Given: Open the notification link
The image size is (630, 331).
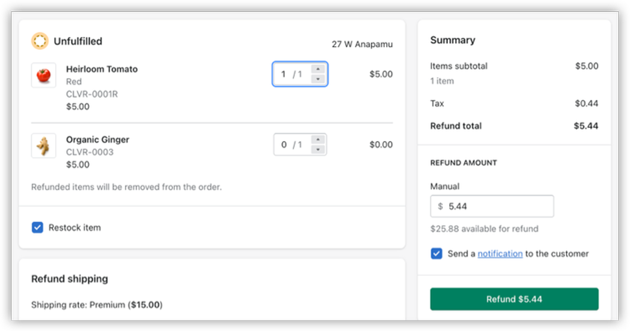Looking at the screenshot, I should coord(500,254).
